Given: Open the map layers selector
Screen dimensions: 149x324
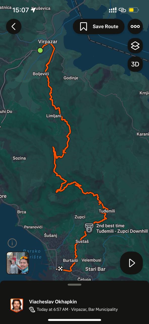Looking at the screenshot, I should click(x=135, y=46).
